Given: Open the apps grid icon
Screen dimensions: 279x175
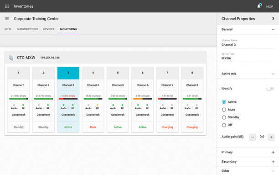Looking at the screenshot, I should coord(7,6).
